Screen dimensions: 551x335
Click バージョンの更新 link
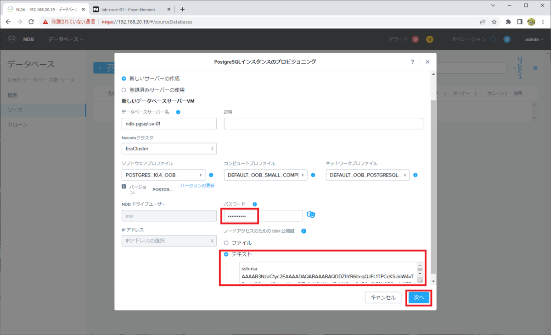[x=197, y=186]
